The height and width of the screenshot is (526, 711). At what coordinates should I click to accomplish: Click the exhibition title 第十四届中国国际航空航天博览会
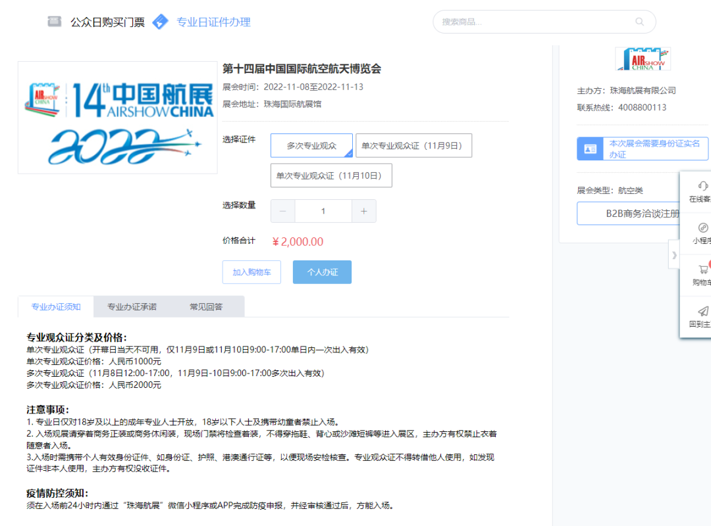pyautogui.click(x=302, y=69)
